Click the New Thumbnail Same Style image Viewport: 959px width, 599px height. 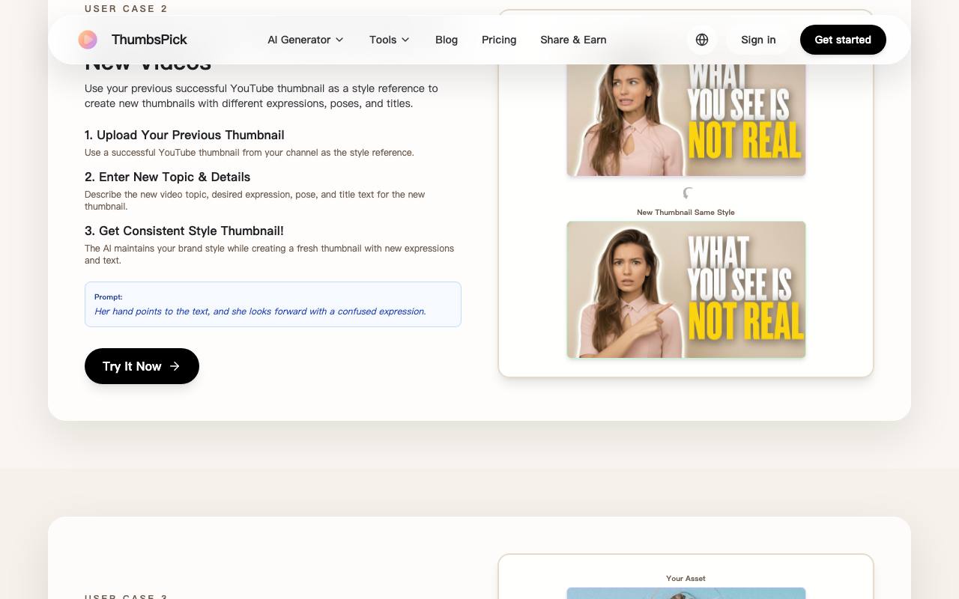686,290
